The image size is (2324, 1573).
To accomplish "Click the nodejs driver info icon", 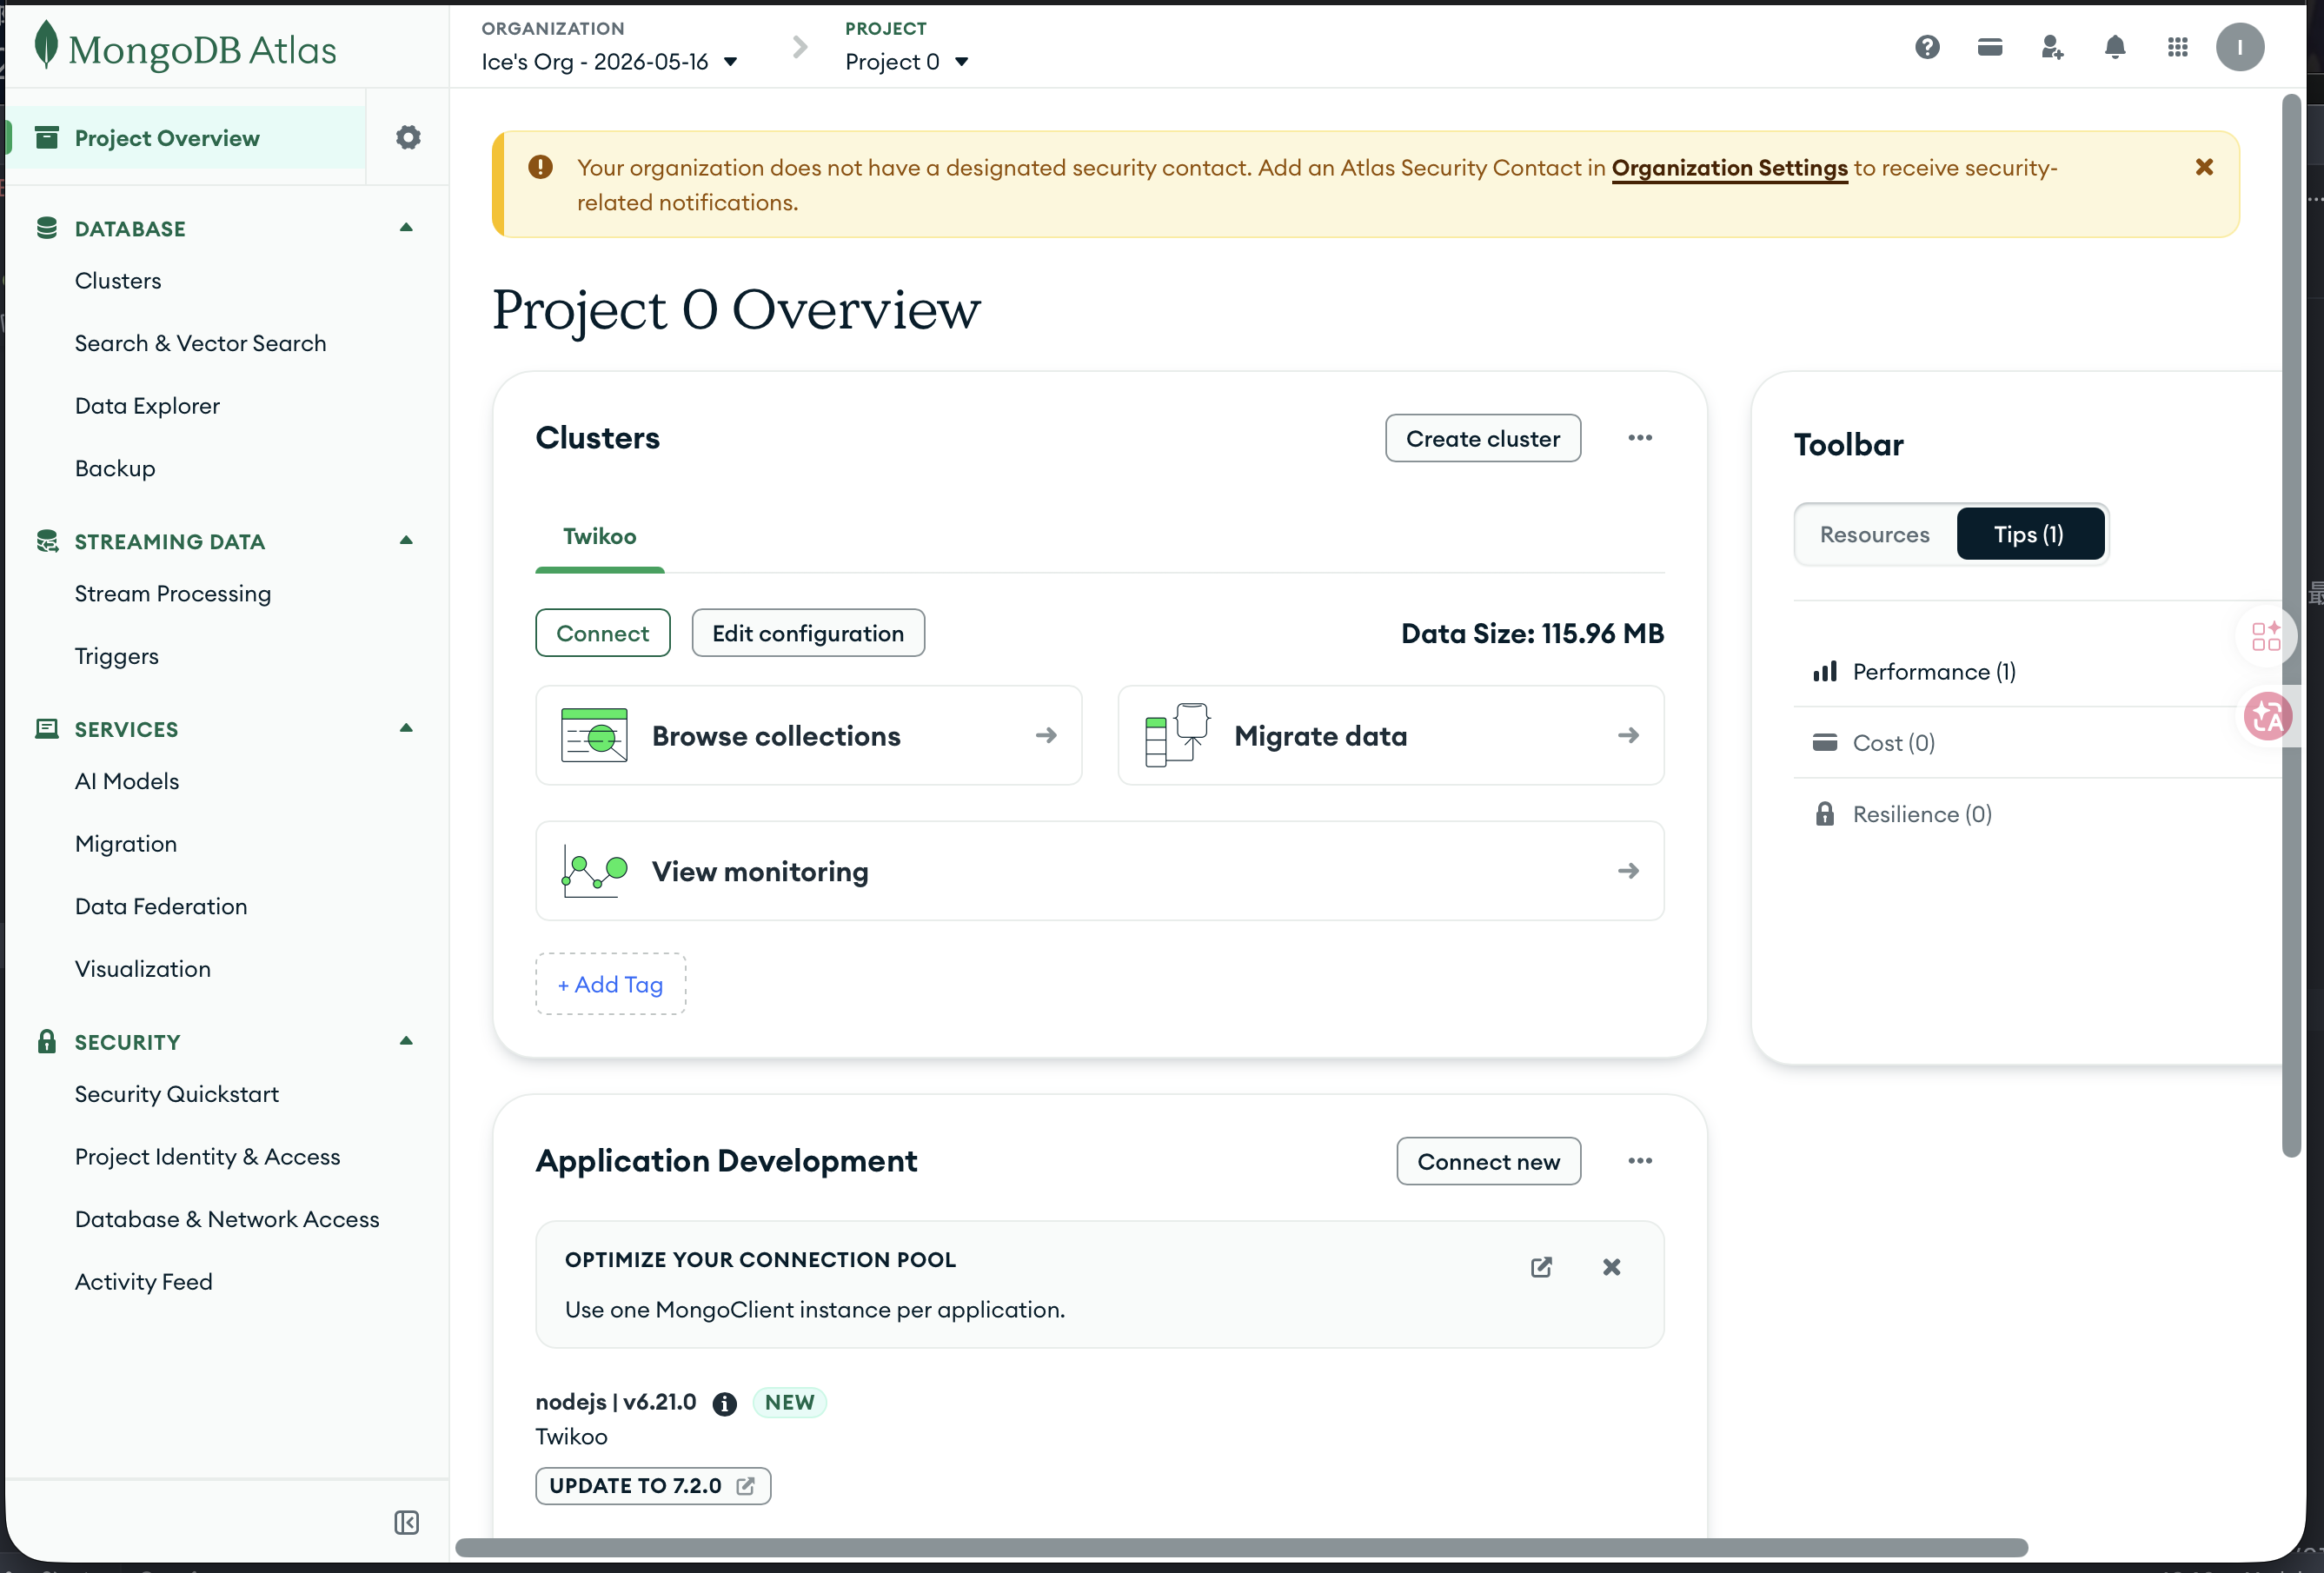I will [x=725, y=1404].
